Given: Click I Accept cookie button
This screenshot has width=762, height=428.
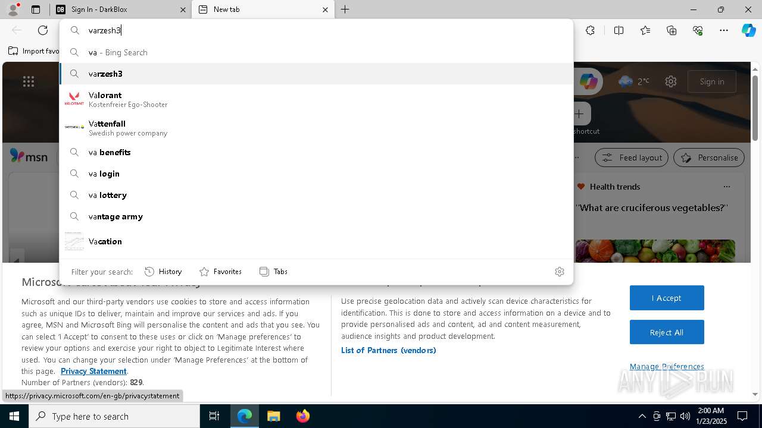Looking at the screenshot, I should pos(667,298).
